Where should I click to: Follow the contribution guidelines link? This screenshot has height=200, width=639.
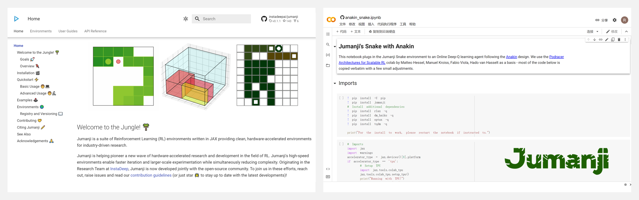[x=151, y=175]
